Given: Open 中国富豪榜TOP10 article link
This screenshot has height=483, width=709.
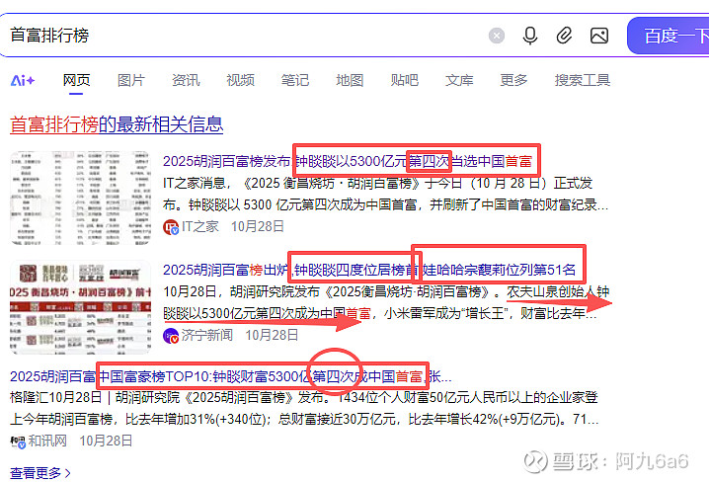Looking at the screenshot, I should point(231,376).
